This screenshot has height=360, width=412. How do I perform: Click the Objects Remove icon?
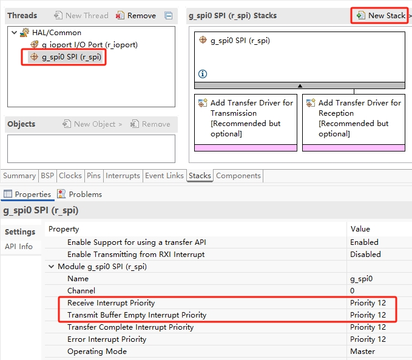(x=135, y=124)
